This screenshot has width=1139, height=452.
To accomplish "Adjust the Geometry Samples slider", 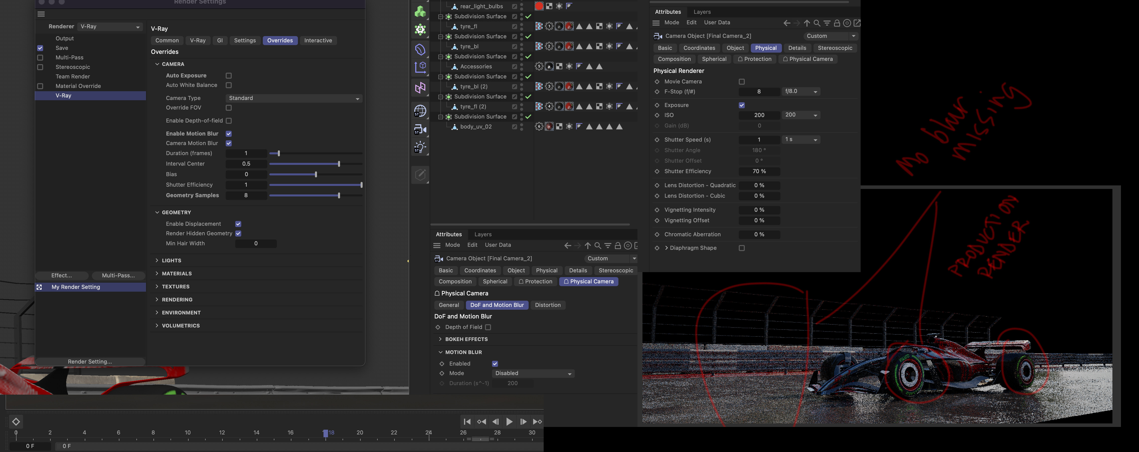I will (x=316, y=195).
